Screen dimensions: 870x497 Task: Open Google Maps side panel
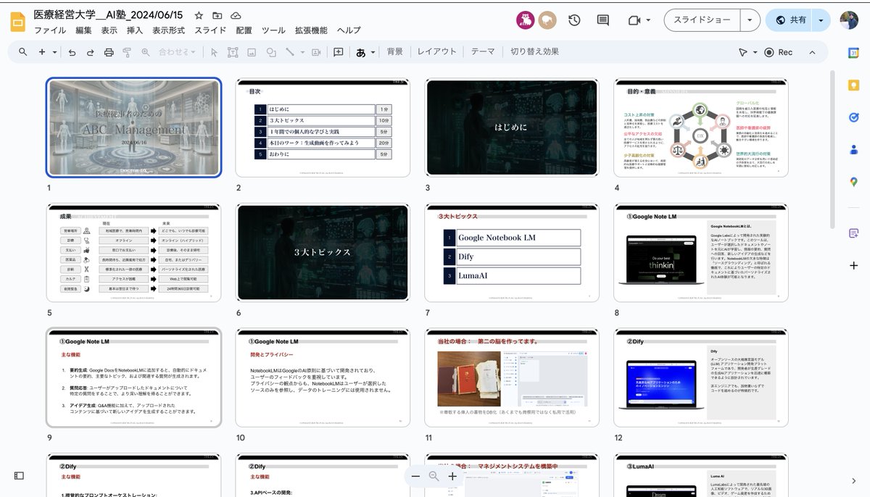click(854, 182)
